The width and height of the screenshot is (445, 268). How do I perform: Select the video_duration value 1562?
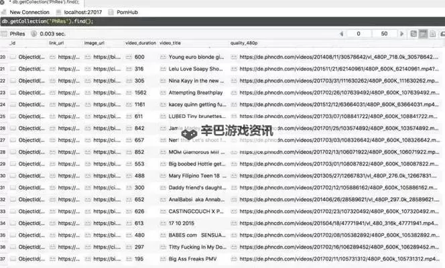point(141,92)
